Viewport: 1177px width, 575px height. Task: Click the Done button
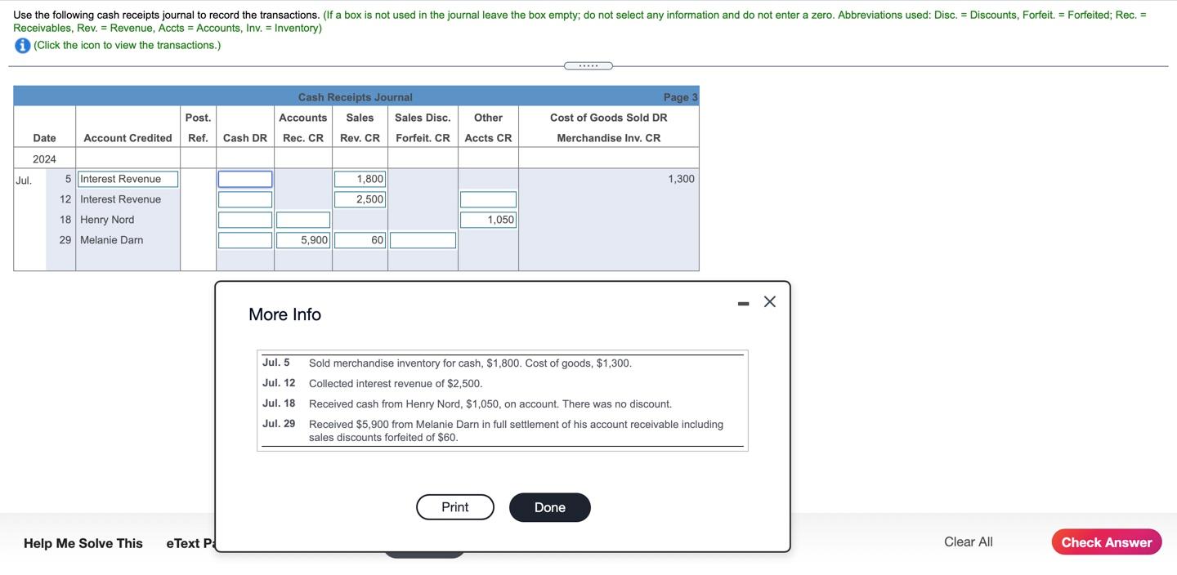[549, 506]
